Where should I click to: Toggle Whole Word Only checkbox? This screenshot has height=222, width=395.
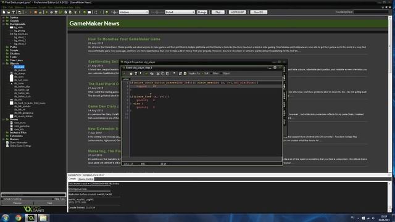[12, 199]
